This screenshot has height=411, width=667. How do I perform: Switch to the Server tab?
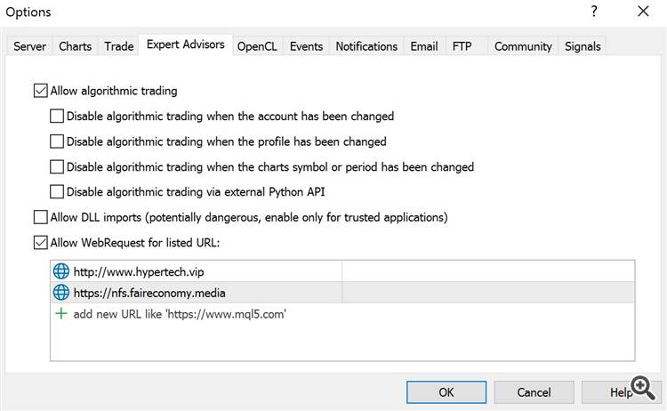29,46
